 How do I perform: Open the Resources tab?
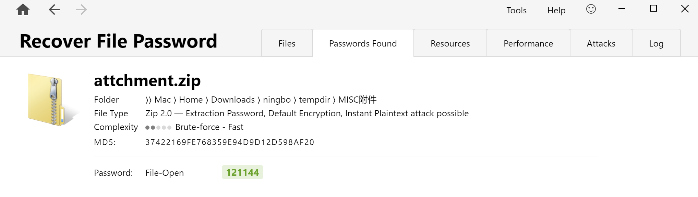click(450, 43)
